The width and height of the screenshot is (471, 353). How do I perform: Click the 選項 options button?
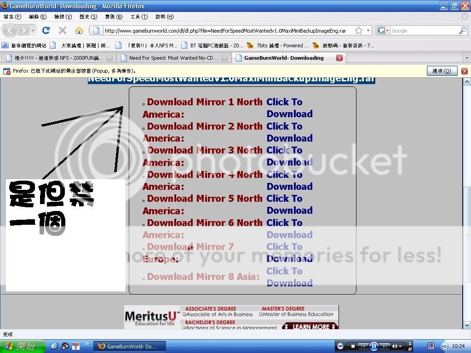tap(442, 71)
